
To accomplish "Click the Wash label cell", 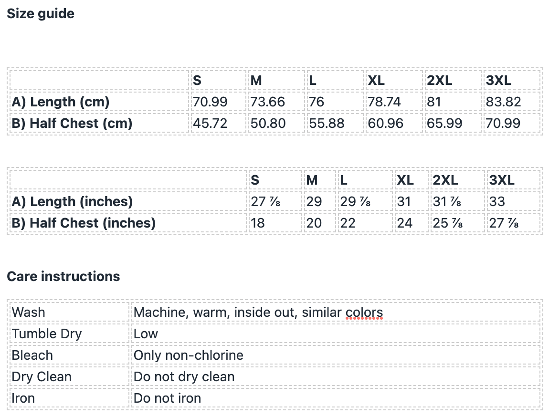I will coord(29,313).
